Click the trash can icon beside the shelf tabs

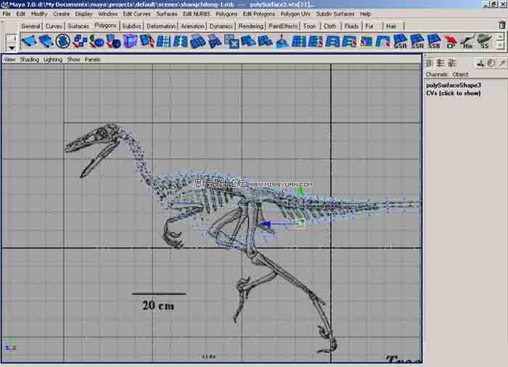501,25
